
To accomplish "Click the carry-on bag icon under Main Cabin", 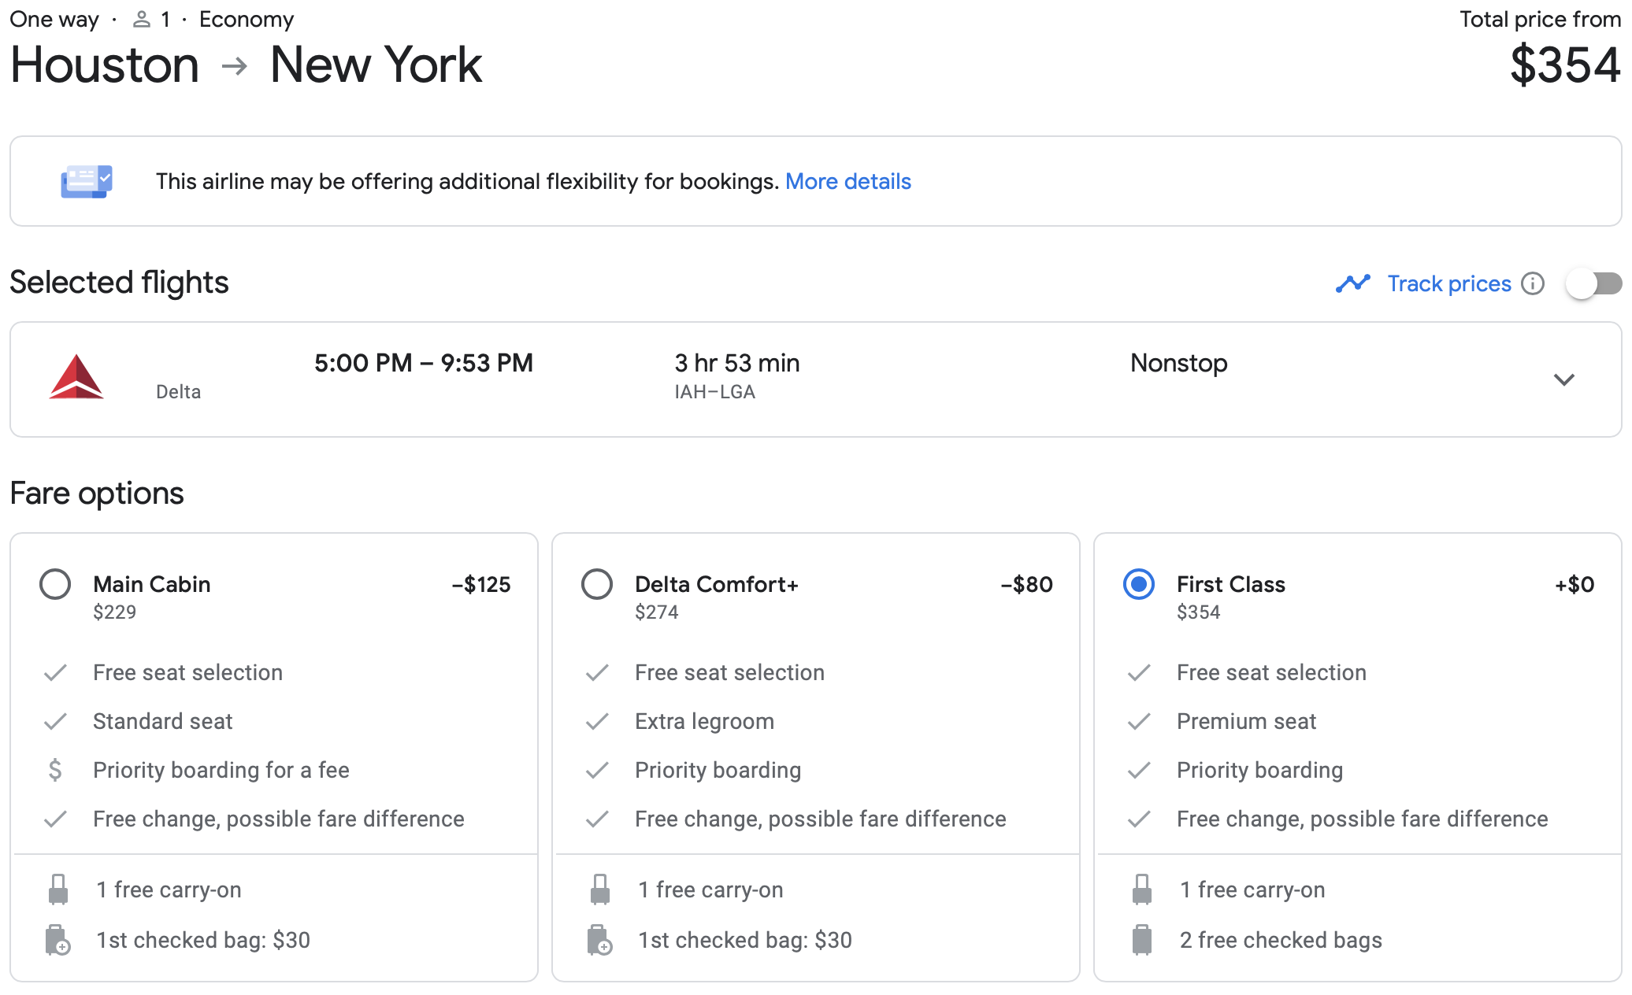I will point(57,890).
